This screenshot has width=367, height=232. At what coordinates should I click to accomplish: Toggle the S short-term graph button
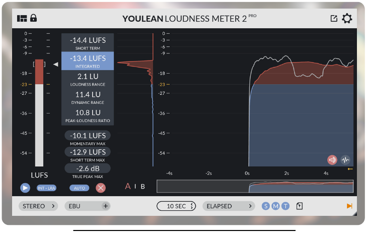pyautogui.click(x=266, y=206)
